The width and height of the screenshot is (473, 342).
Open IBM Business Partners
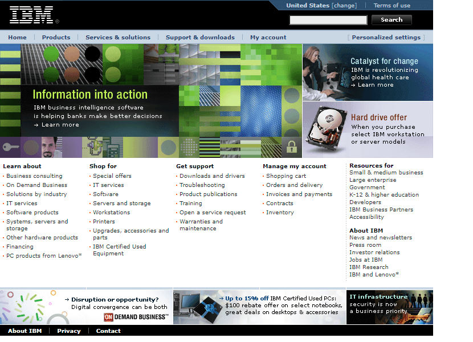click(x=381, y=209)
